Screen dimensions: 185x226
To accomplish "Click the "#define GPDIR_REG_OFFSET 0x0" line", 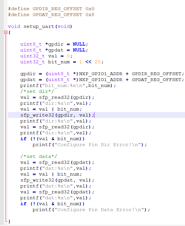I will 51,9.
